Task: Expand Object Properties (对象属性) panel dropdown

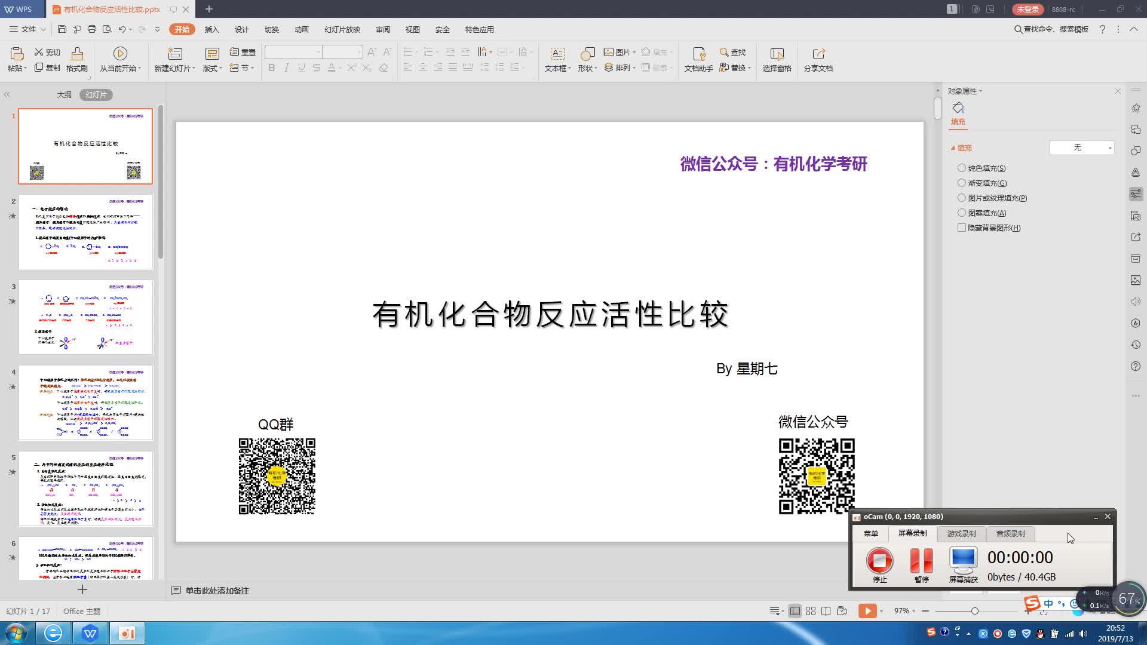Action: (x=980, y=91)
